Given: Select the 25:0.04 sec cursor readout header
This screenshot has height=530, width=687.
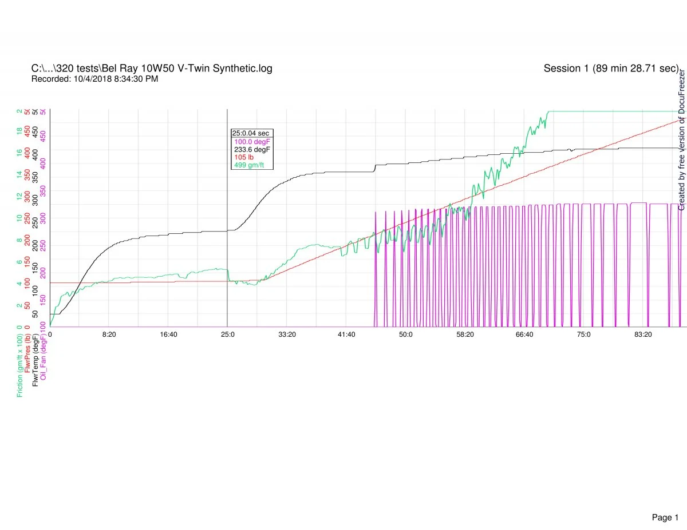Looking at the screenshot, I should click(250, 133).
